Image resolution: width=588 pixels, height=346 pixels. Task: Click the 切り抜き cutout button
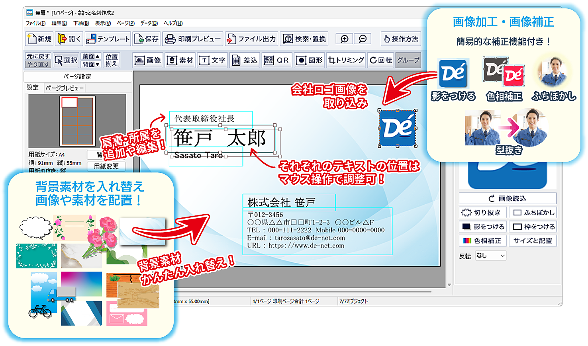(483, 213)
